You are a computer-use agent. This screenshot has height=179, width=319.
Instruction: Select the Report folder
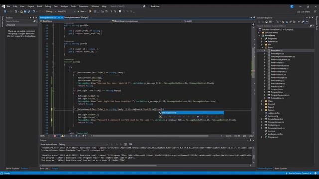pyautogui.click(x=271, y=107)
